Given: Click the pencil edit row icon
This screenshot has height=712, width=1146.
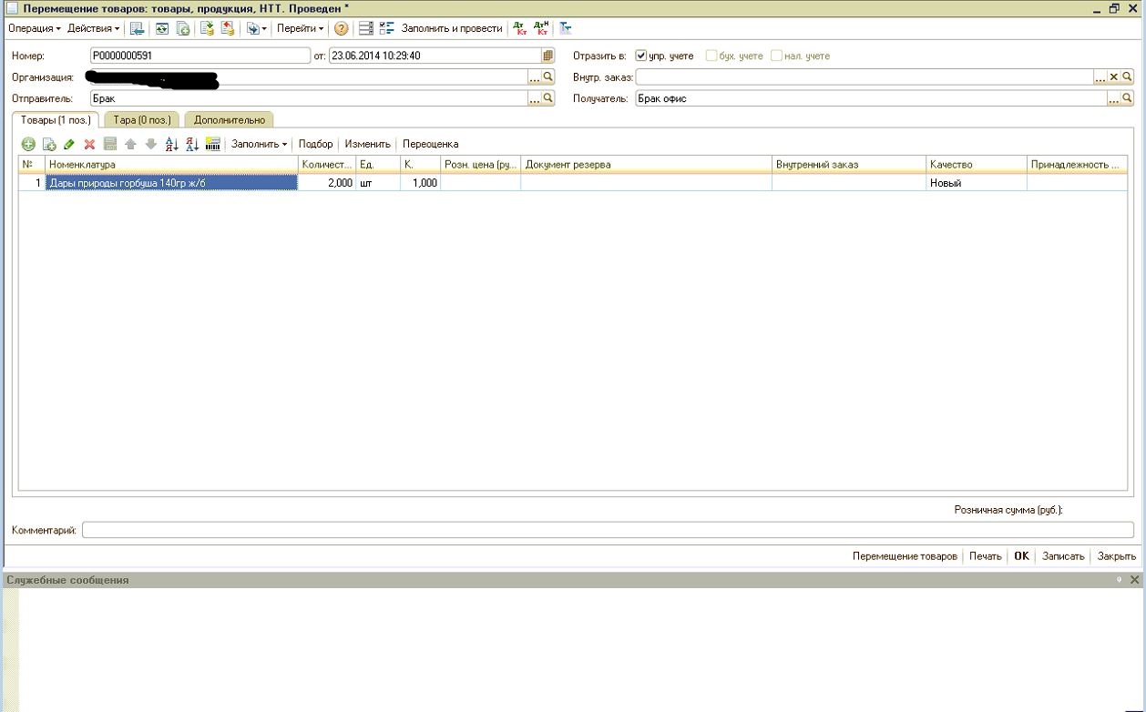Looking at the screenshot, I should coord(69,144).
